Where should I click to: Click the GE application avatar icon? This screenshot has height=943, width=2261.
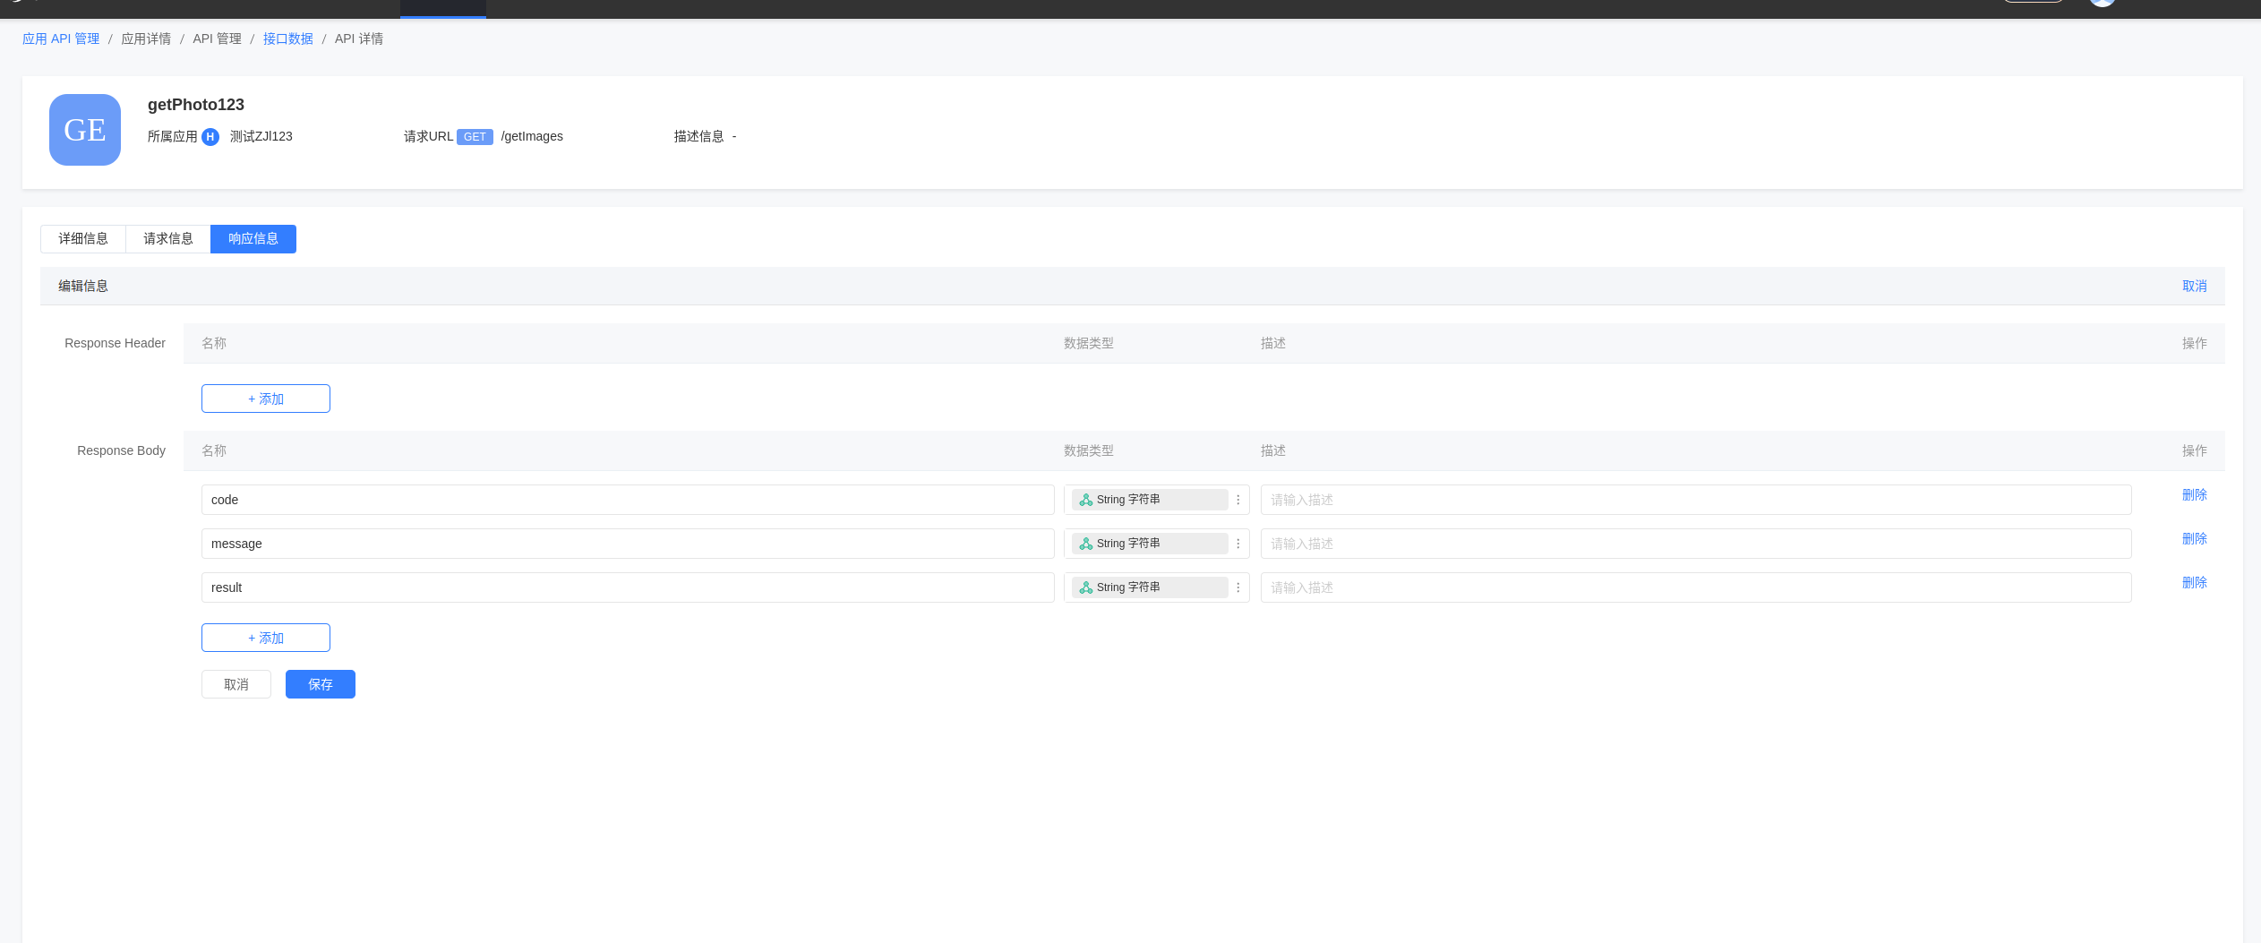tap(85, 130)
